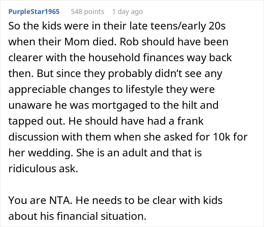Click the 'ridiculous ask.' text line

[43, 168]
